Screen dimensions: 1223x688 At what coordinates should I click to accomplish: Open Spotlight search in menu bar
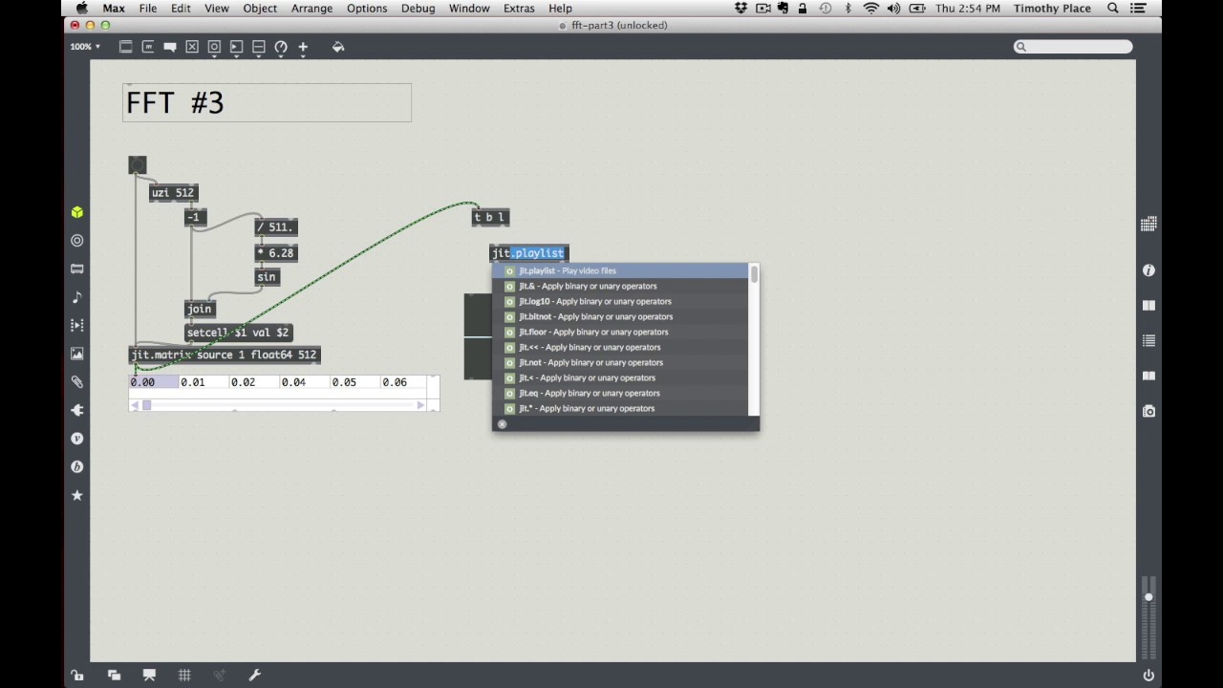pyautogui.click(x=1113, y=9)
